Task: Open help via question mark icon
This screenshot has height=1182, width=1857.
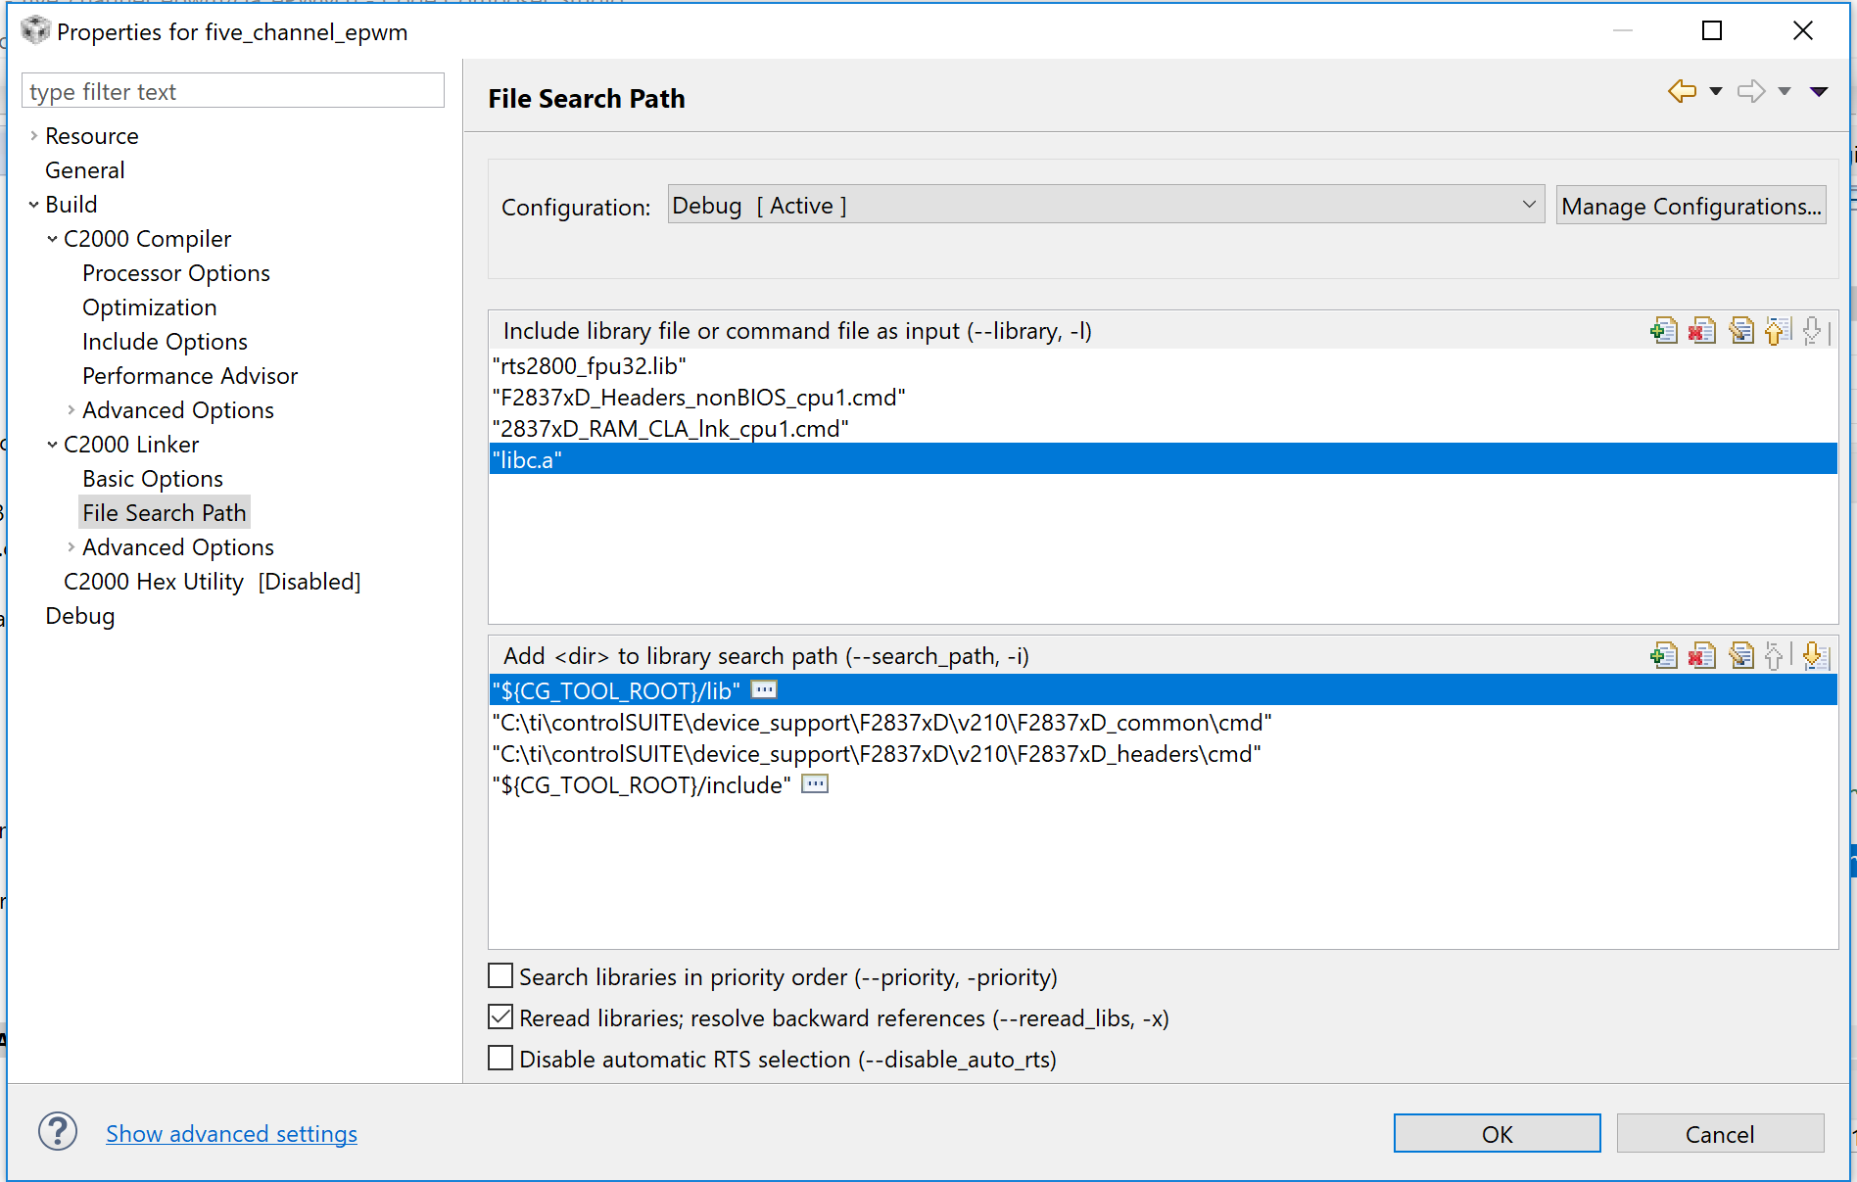Action: [x=58, y=1132]
